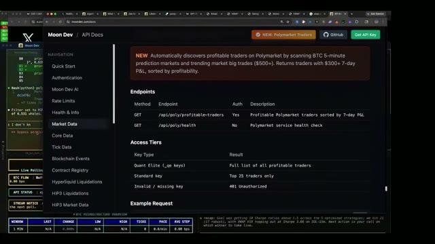This screenshot has width=435, height=244.
Task: Open the NEW: Polymarket Traders banner button
Action: tap(283, 35)
